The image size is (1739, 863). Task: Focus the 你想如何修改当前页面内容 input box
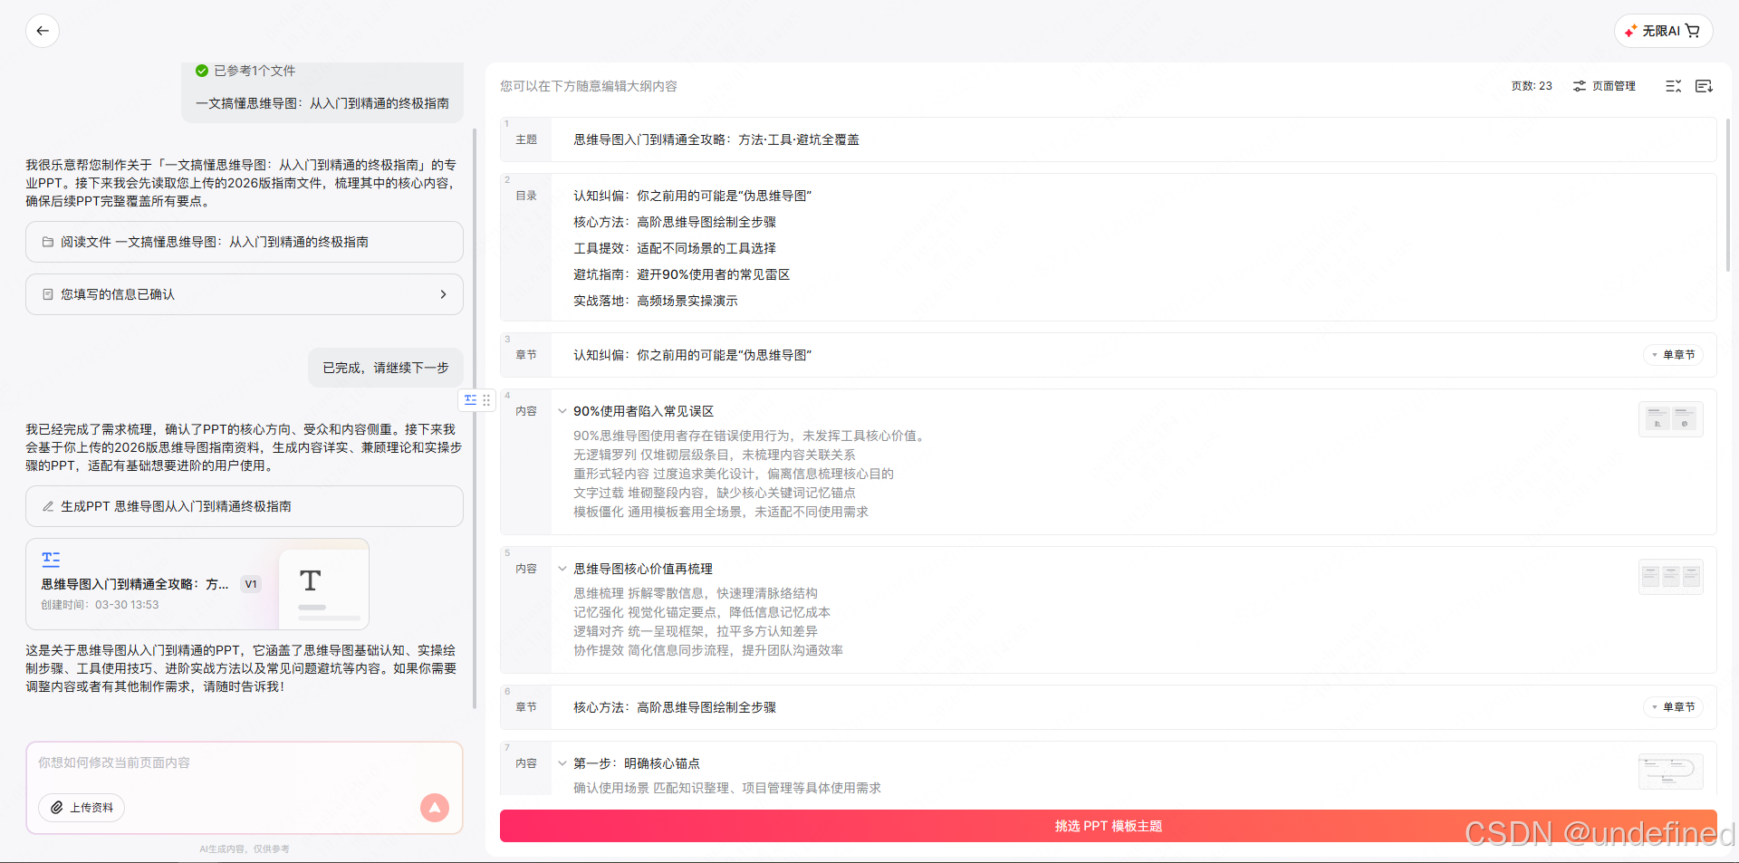coord(245,762)
